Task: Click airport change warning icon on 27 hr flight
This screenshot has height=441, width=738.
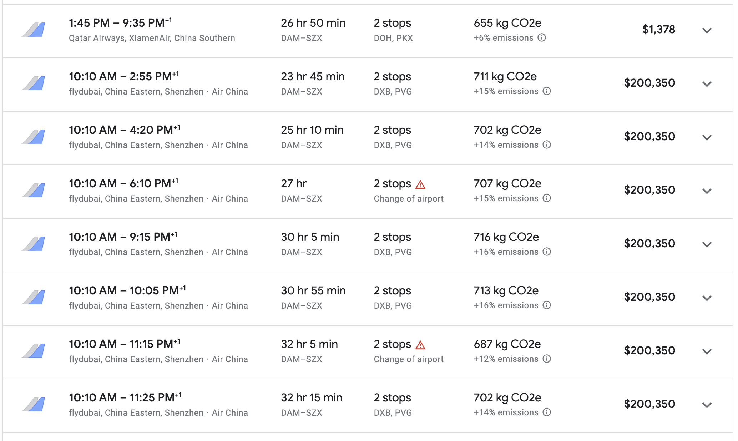Action: 420,184
